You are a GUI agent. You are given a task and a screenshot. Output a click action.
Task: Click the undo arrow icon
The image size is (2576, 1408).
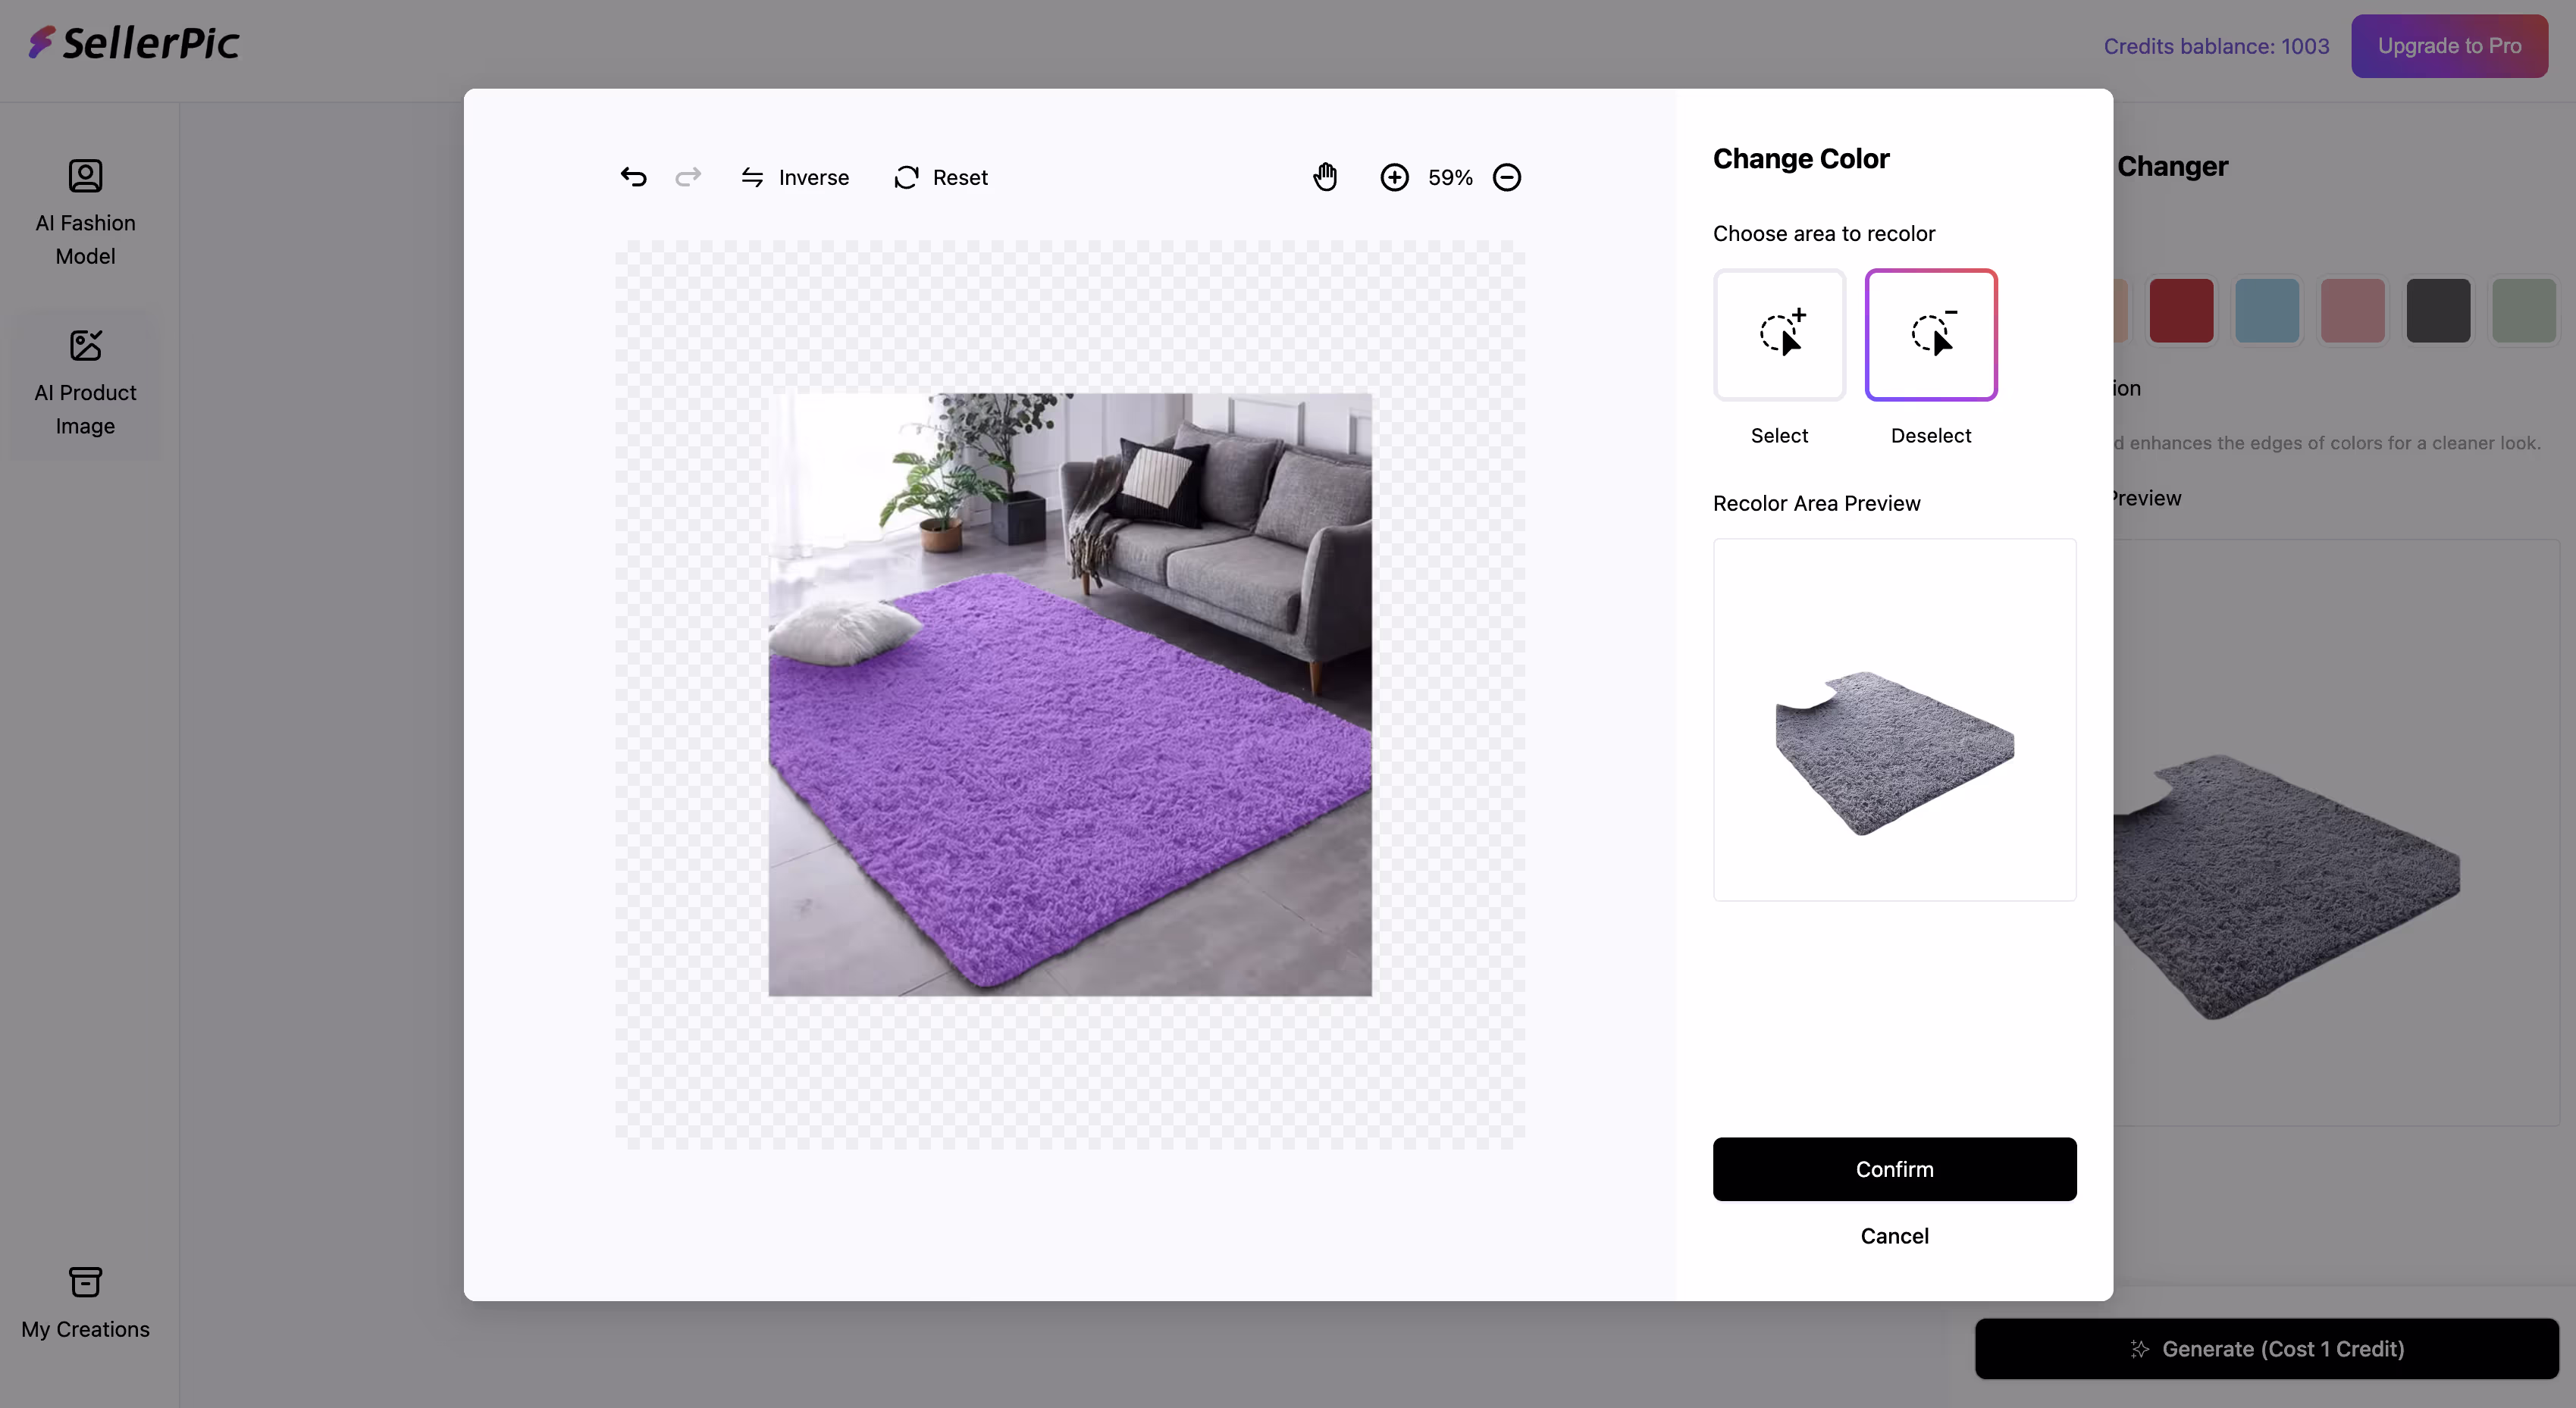click(x=633, y=177)
